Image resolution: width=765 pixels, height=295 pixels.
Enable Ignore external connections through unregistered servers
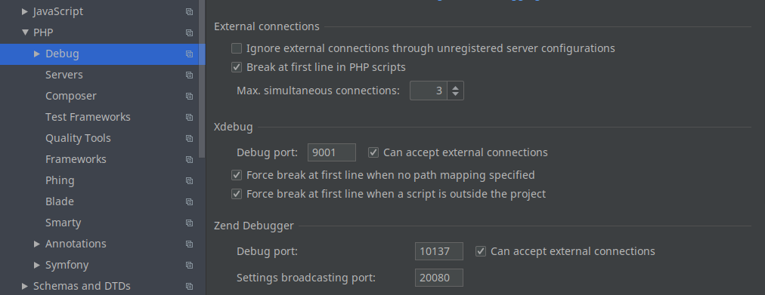[x=237, y=48]
